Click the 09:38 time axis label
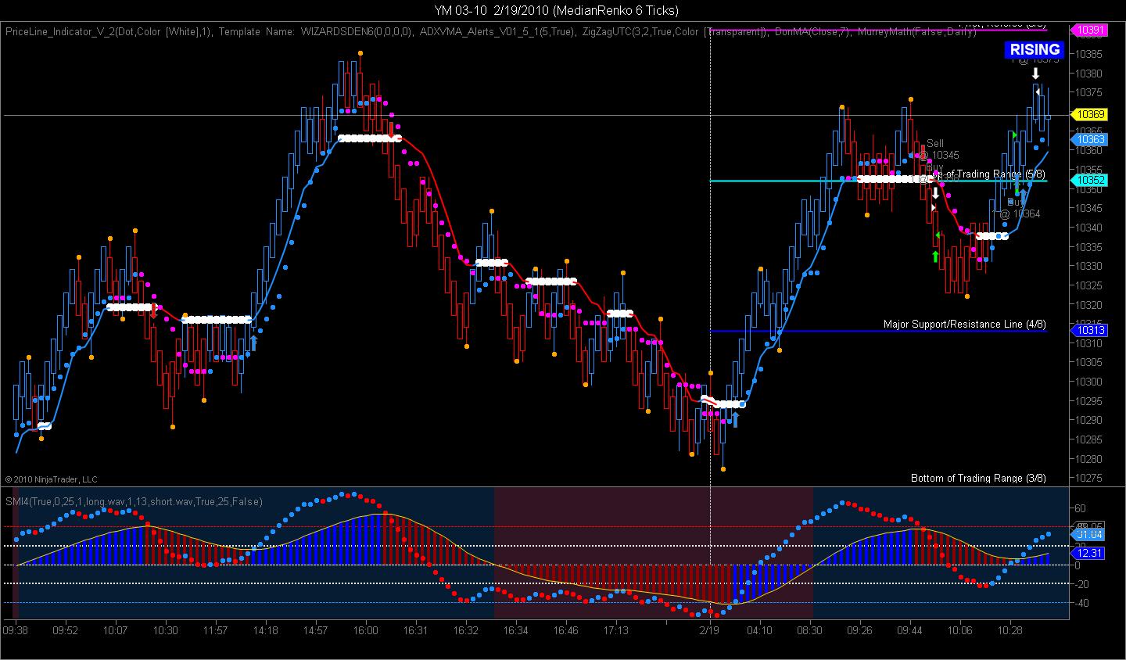 [16, 630]
